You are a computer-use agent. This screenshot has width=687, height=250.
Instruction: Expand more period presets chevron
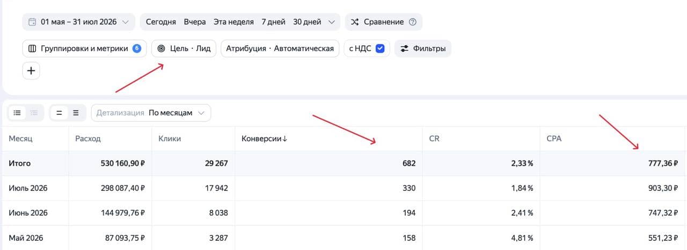click(331, 22)
